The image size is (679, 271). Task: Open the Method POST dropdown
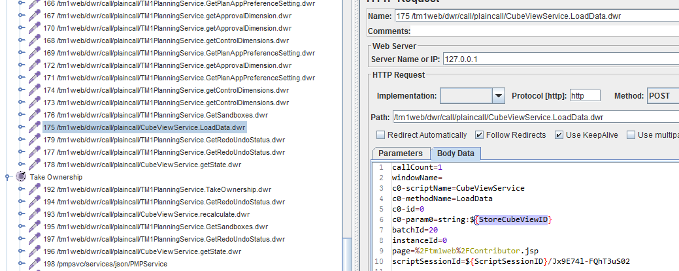tap(663, 96)
